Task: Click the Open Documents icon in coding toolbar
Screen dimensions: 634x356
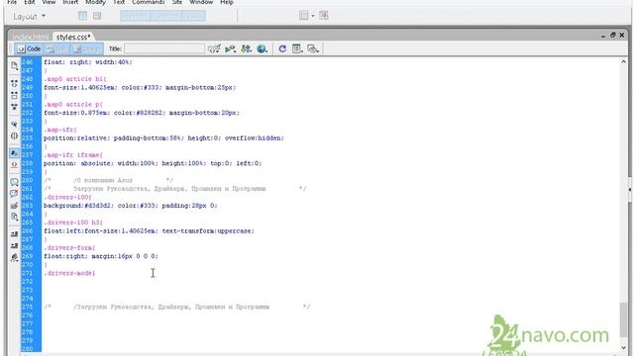Action: (x=14, y=66)
